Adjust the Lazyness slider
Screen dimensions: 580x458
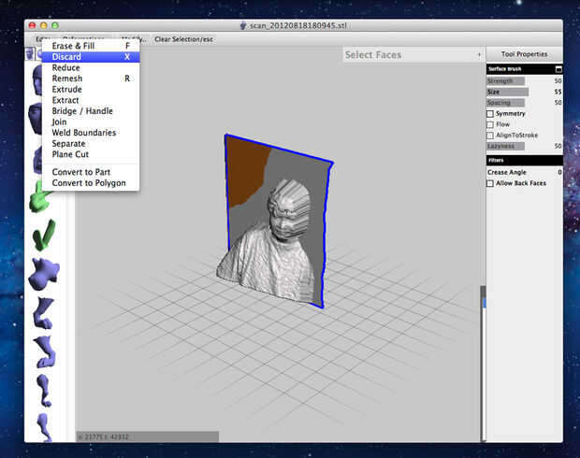(x=506, y=146)
